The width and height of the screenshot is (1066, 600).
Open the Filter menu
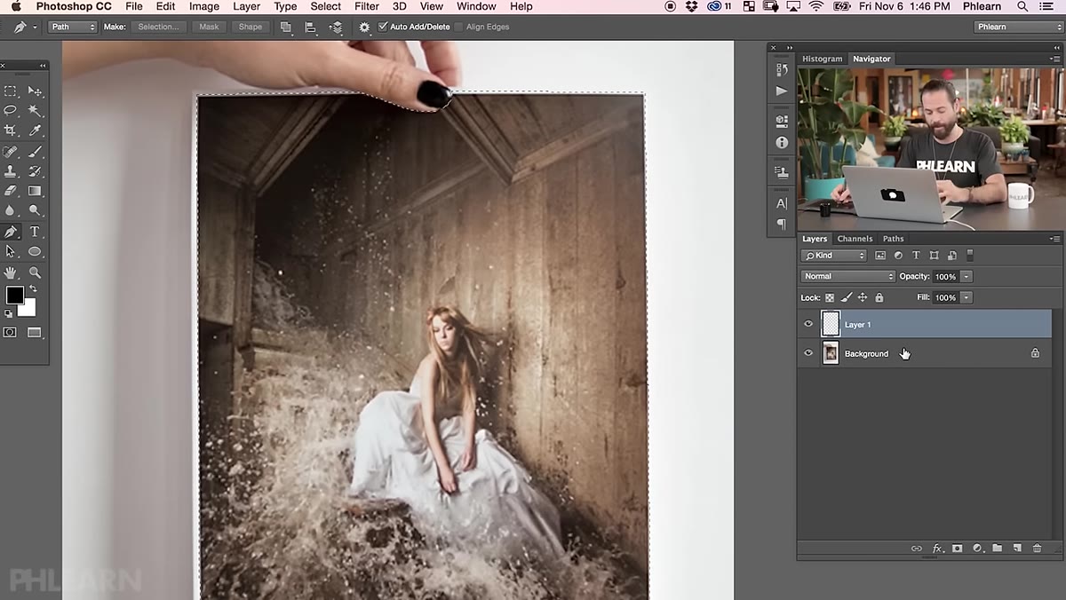click(367, 6)
